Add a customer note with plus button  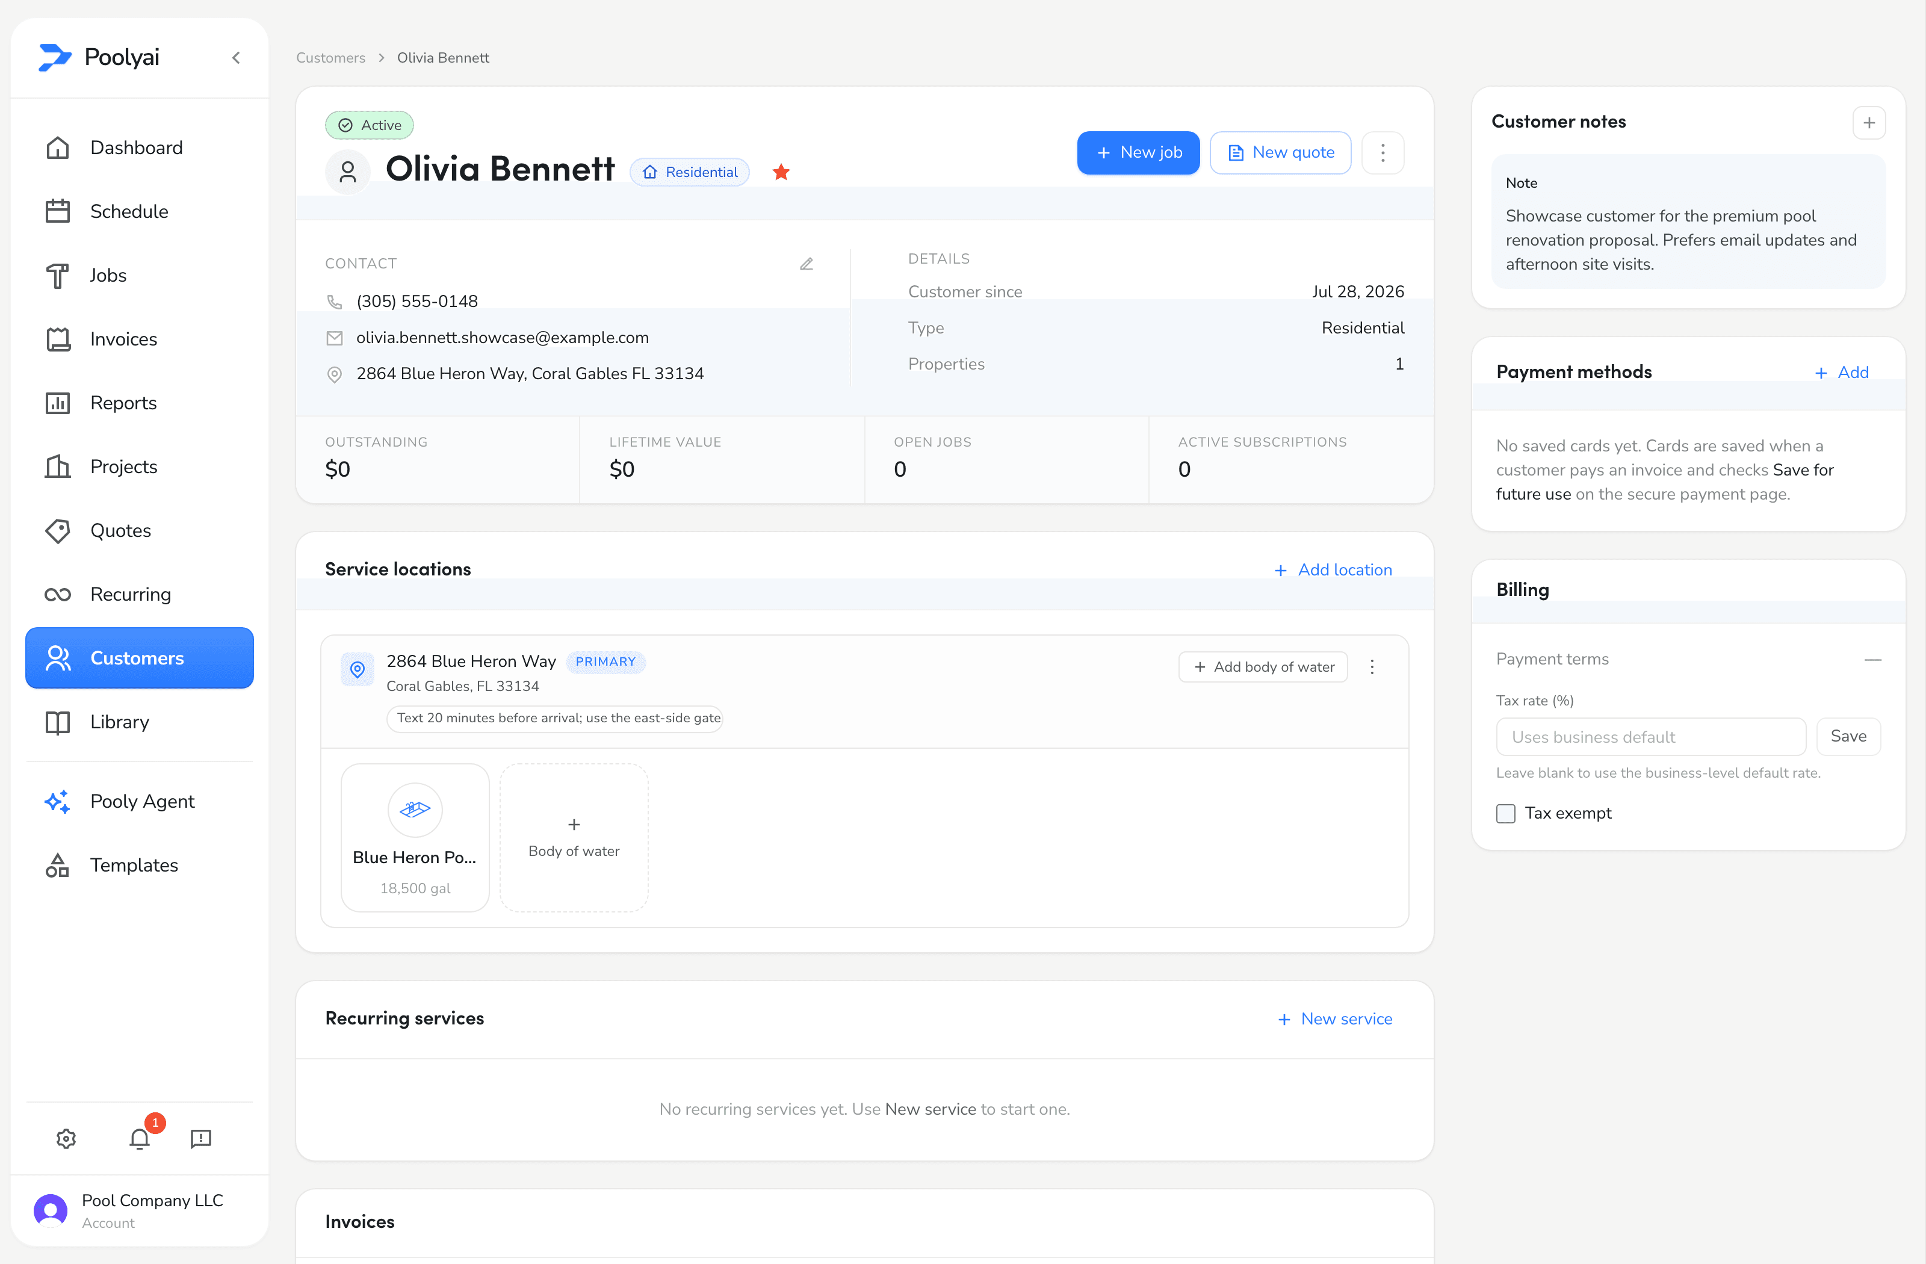tap(1869, 123)
